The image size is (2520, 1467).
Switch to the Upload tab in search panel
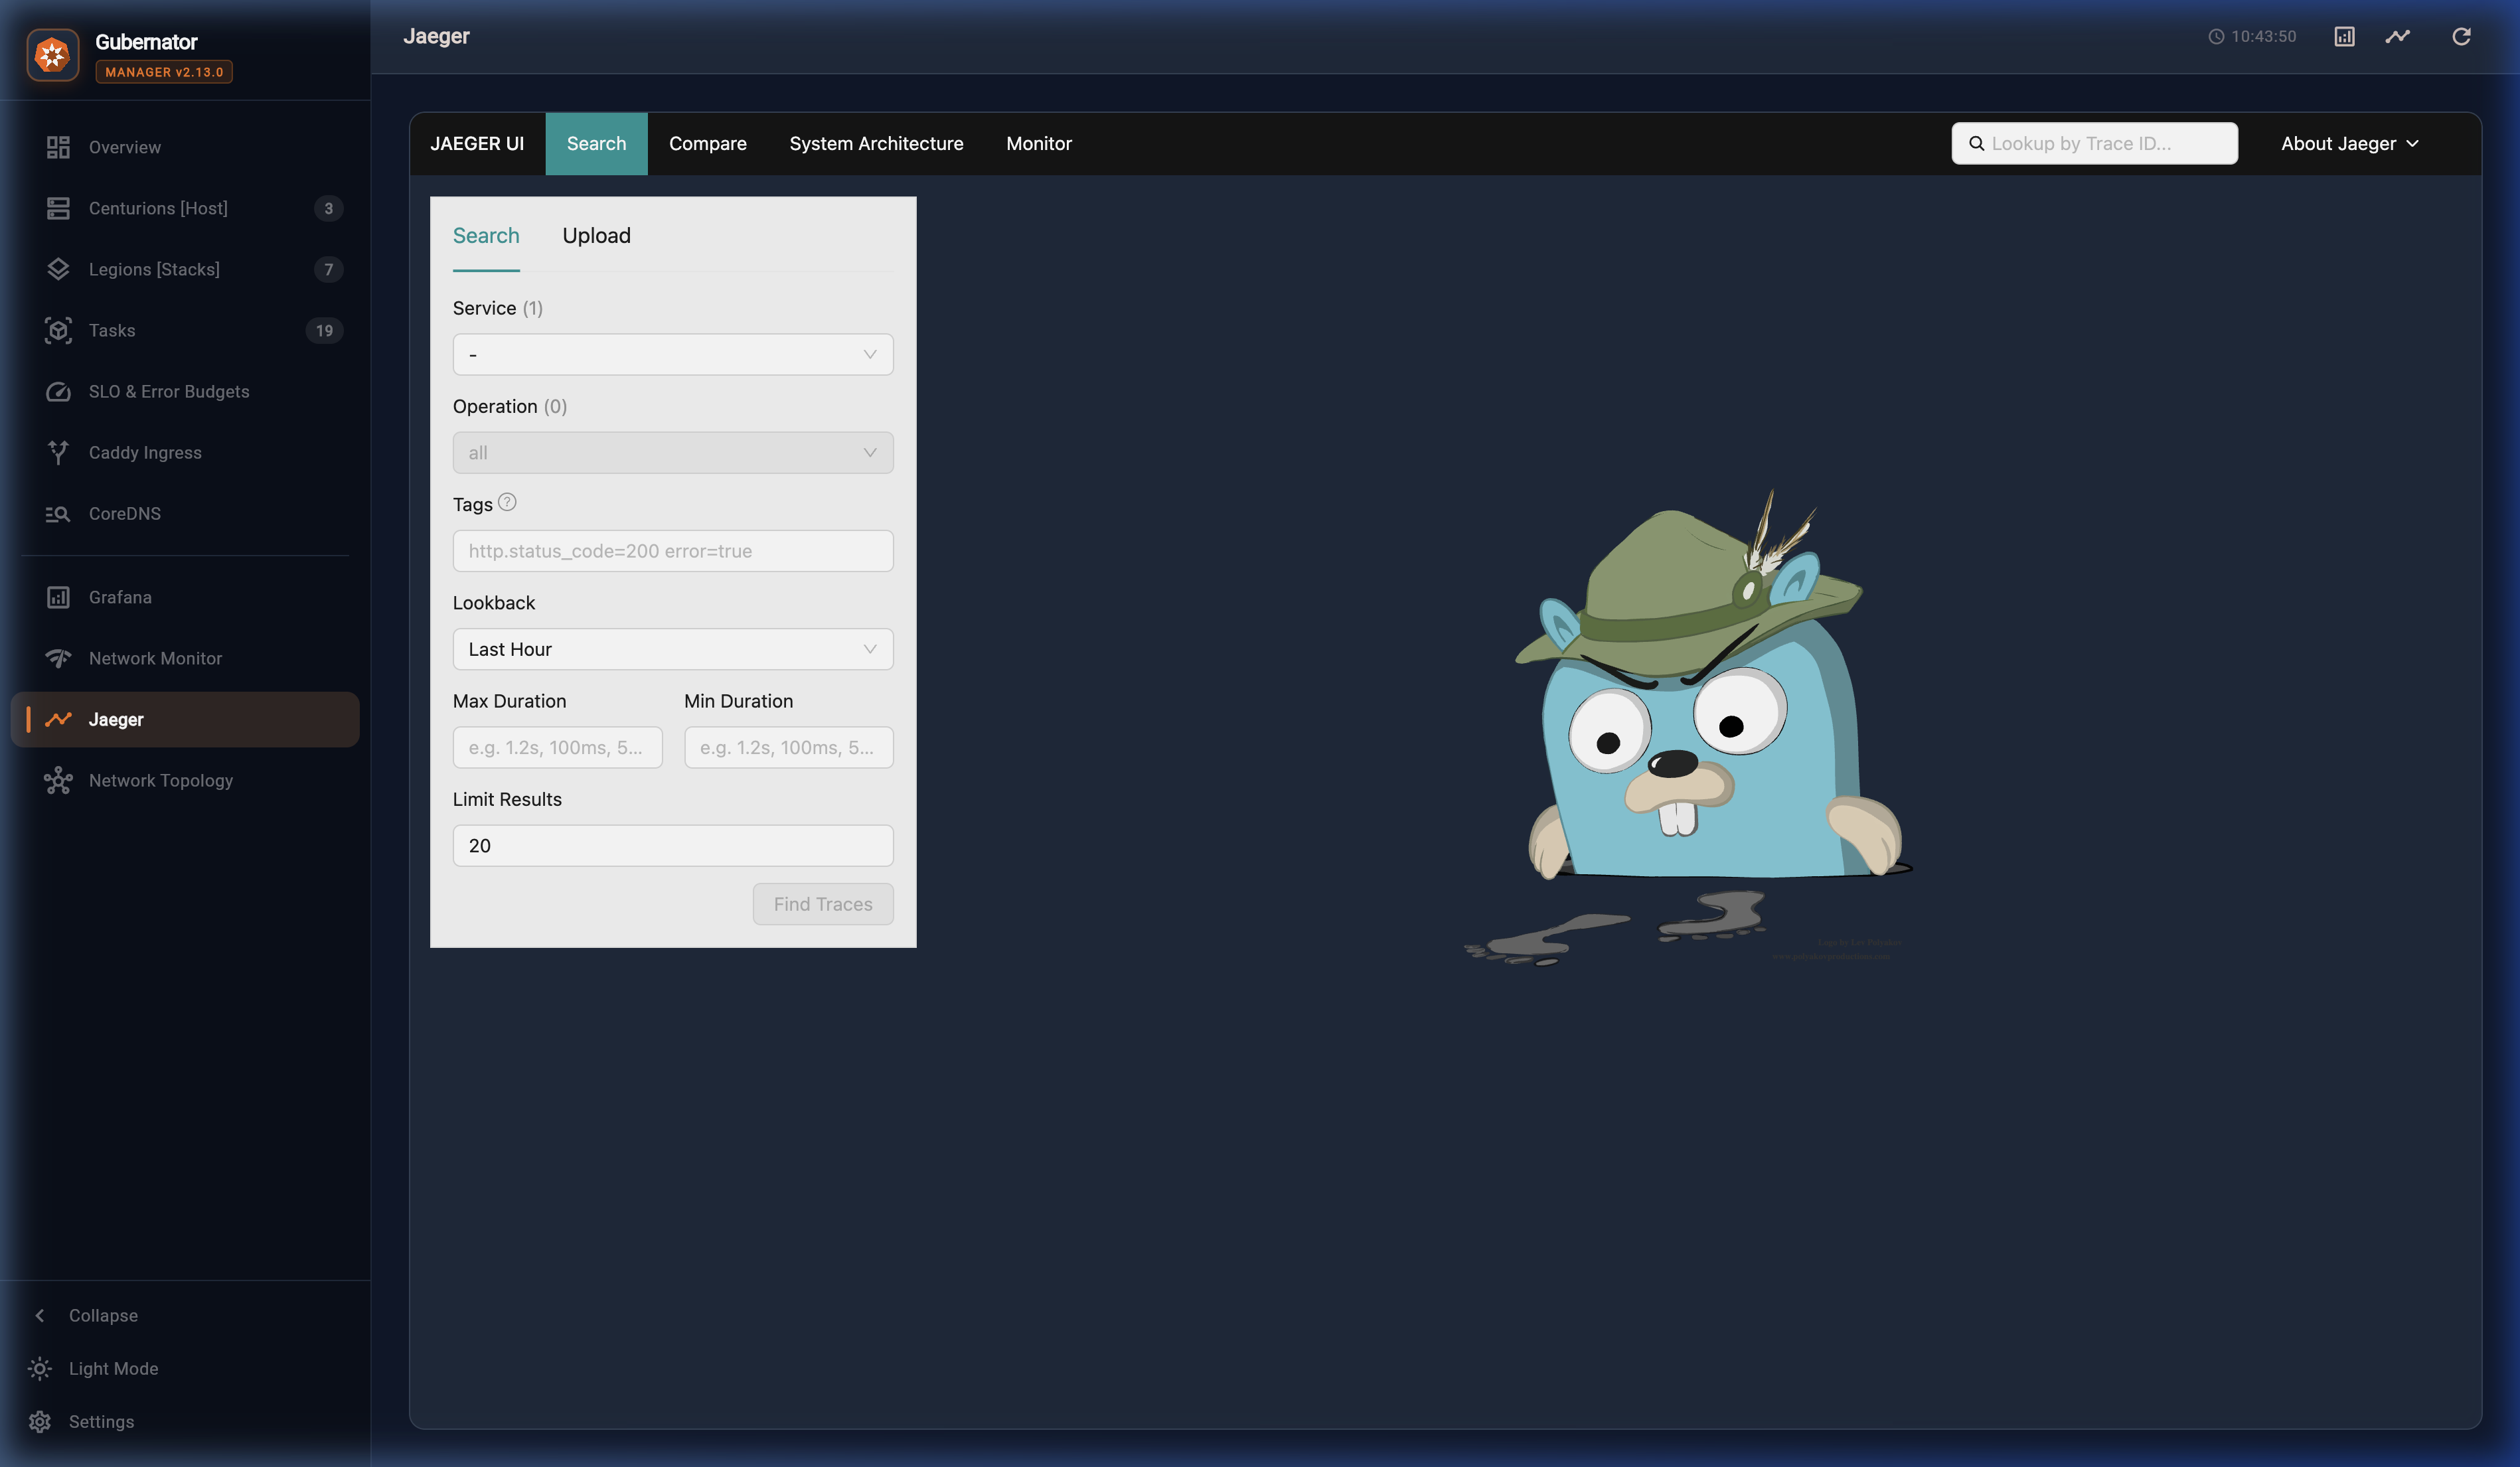tap(596, 235)
